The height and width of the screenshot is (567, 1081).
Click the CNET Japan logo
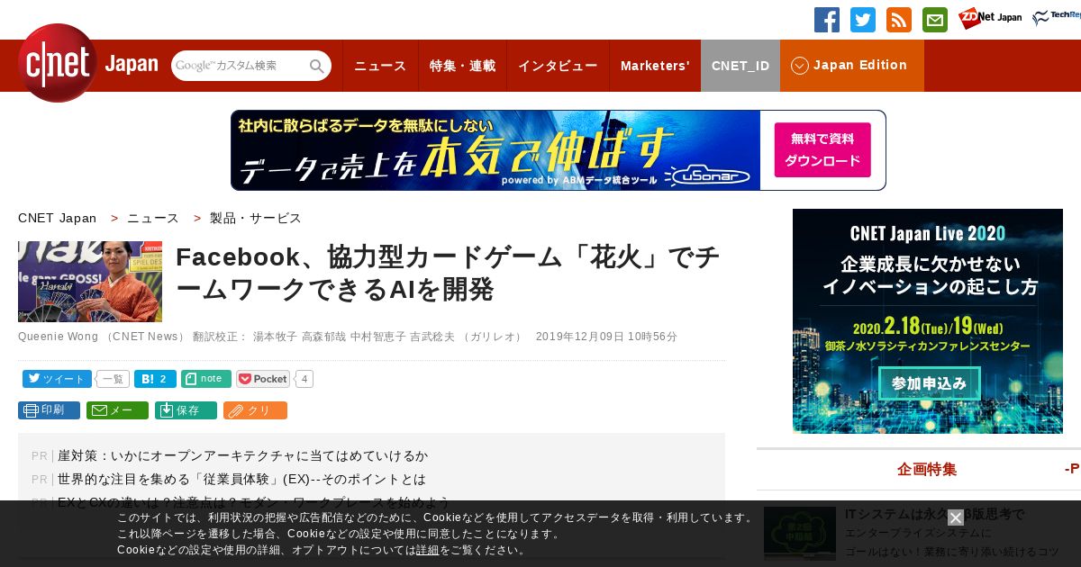[x=87, y=64]
